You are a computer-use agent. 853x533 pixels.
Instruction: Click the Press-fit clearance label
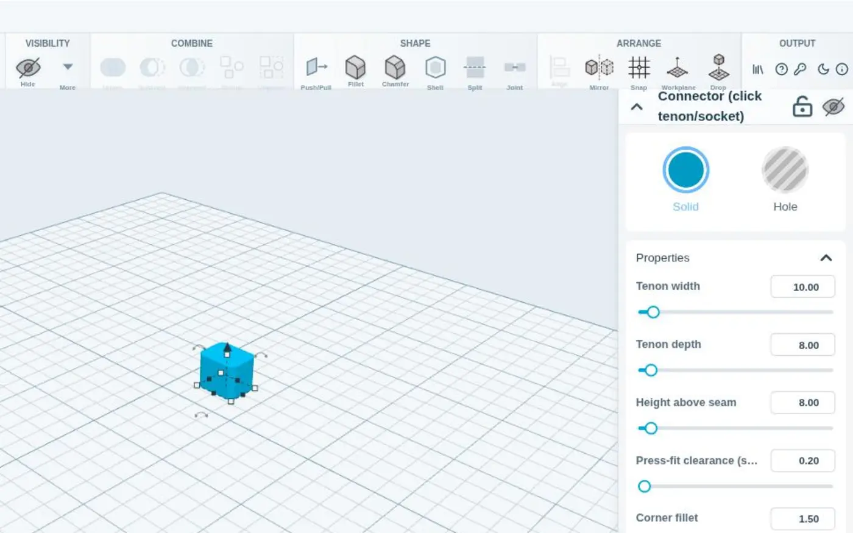[x=697, y=461]
